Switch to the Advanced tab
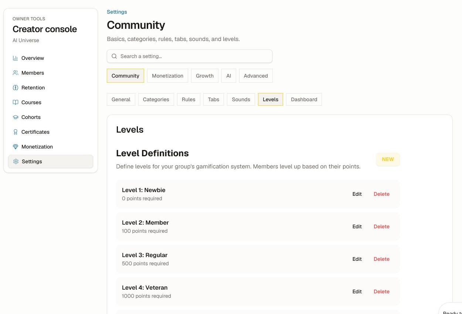 click(256, 76)
